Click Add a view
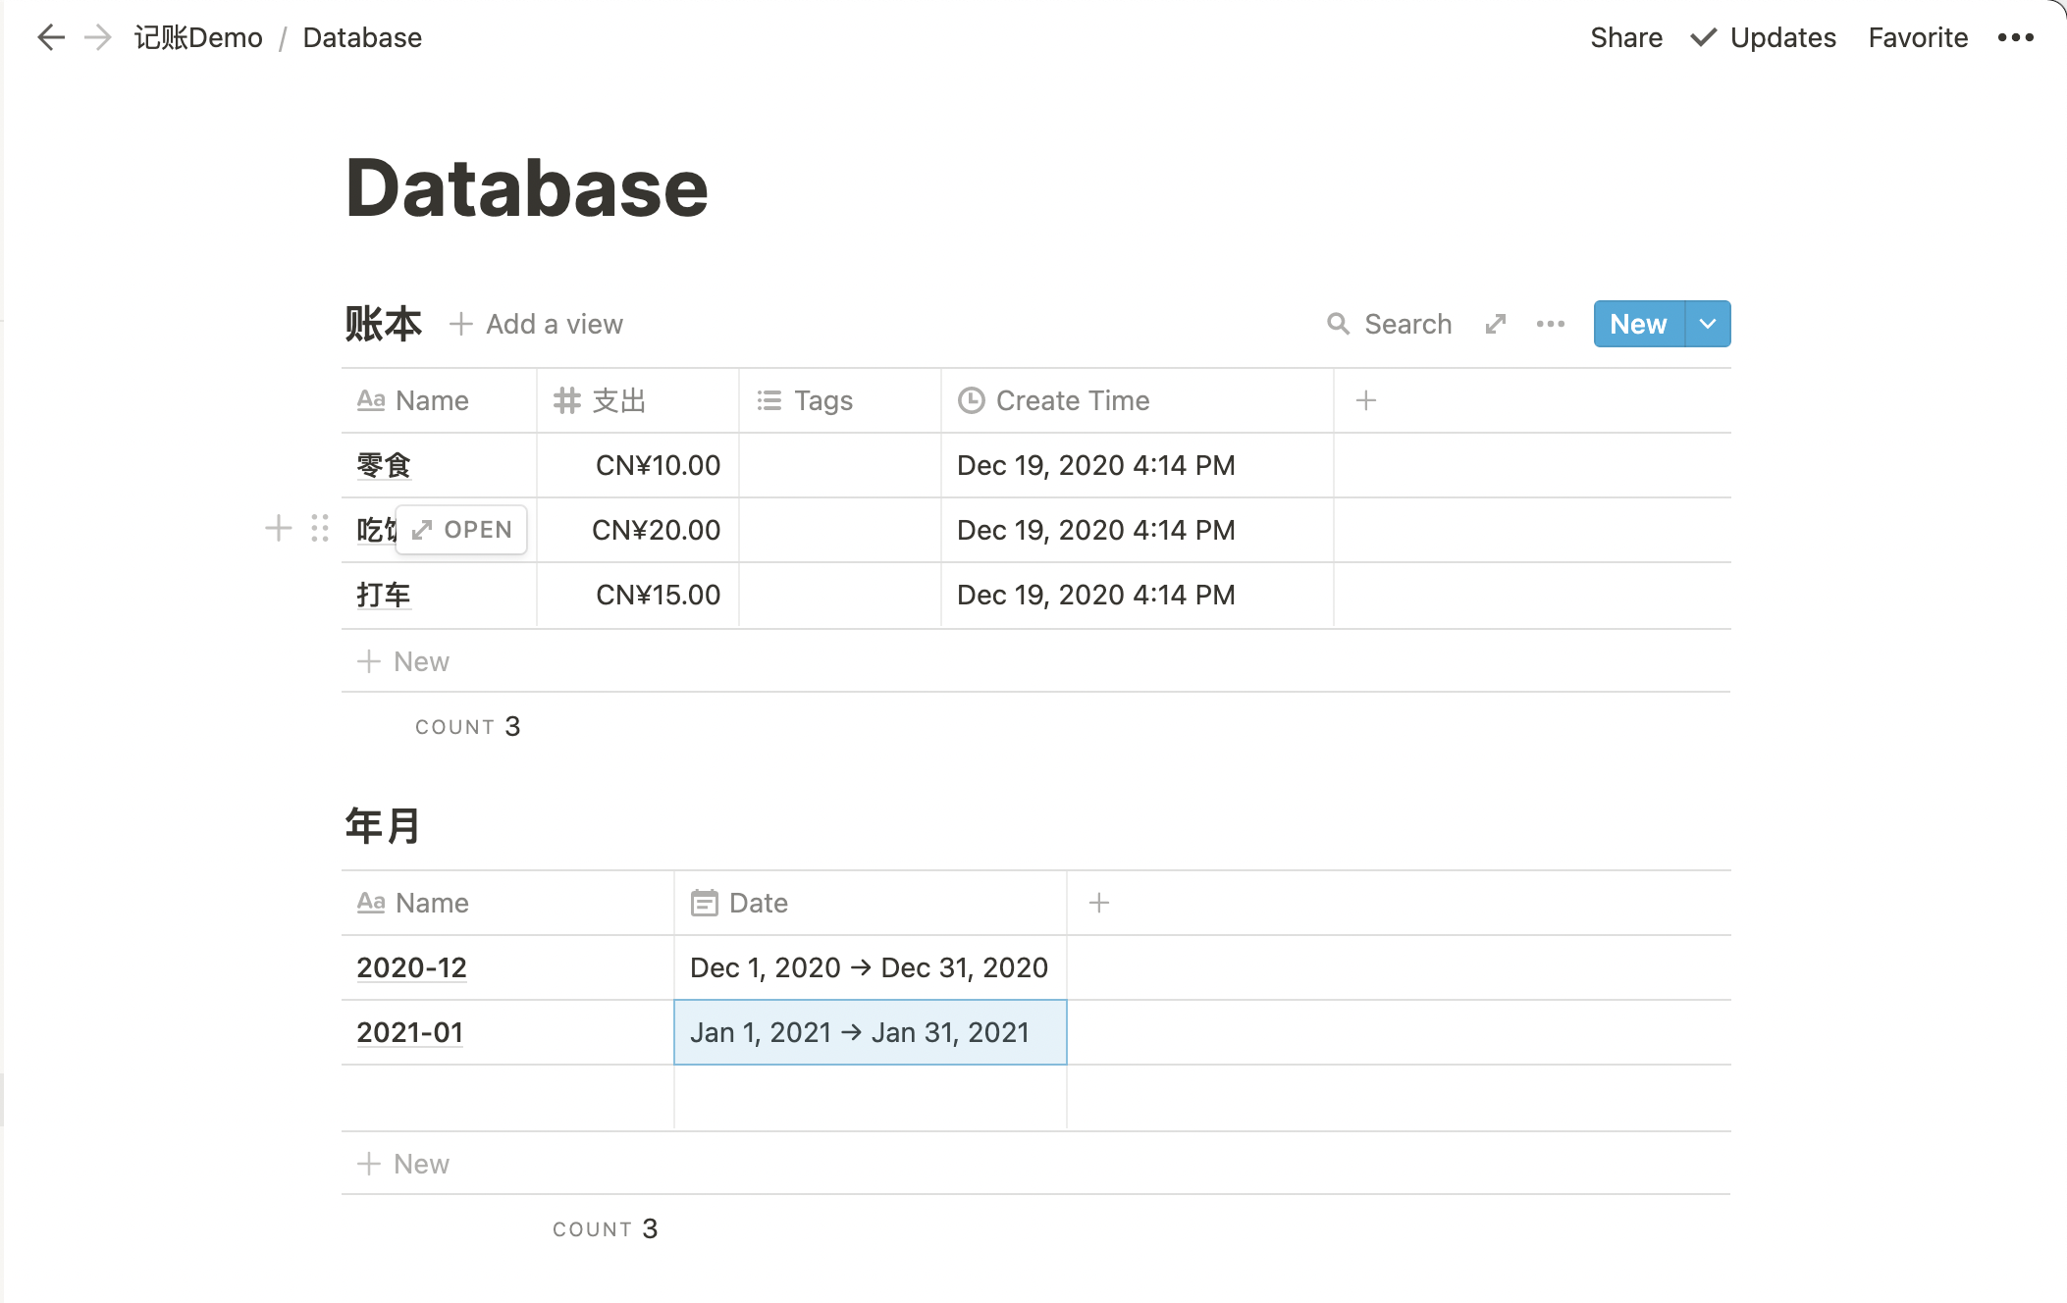Image resolution: width=2067 pixels, height=1303 pixels. (536, 324)
